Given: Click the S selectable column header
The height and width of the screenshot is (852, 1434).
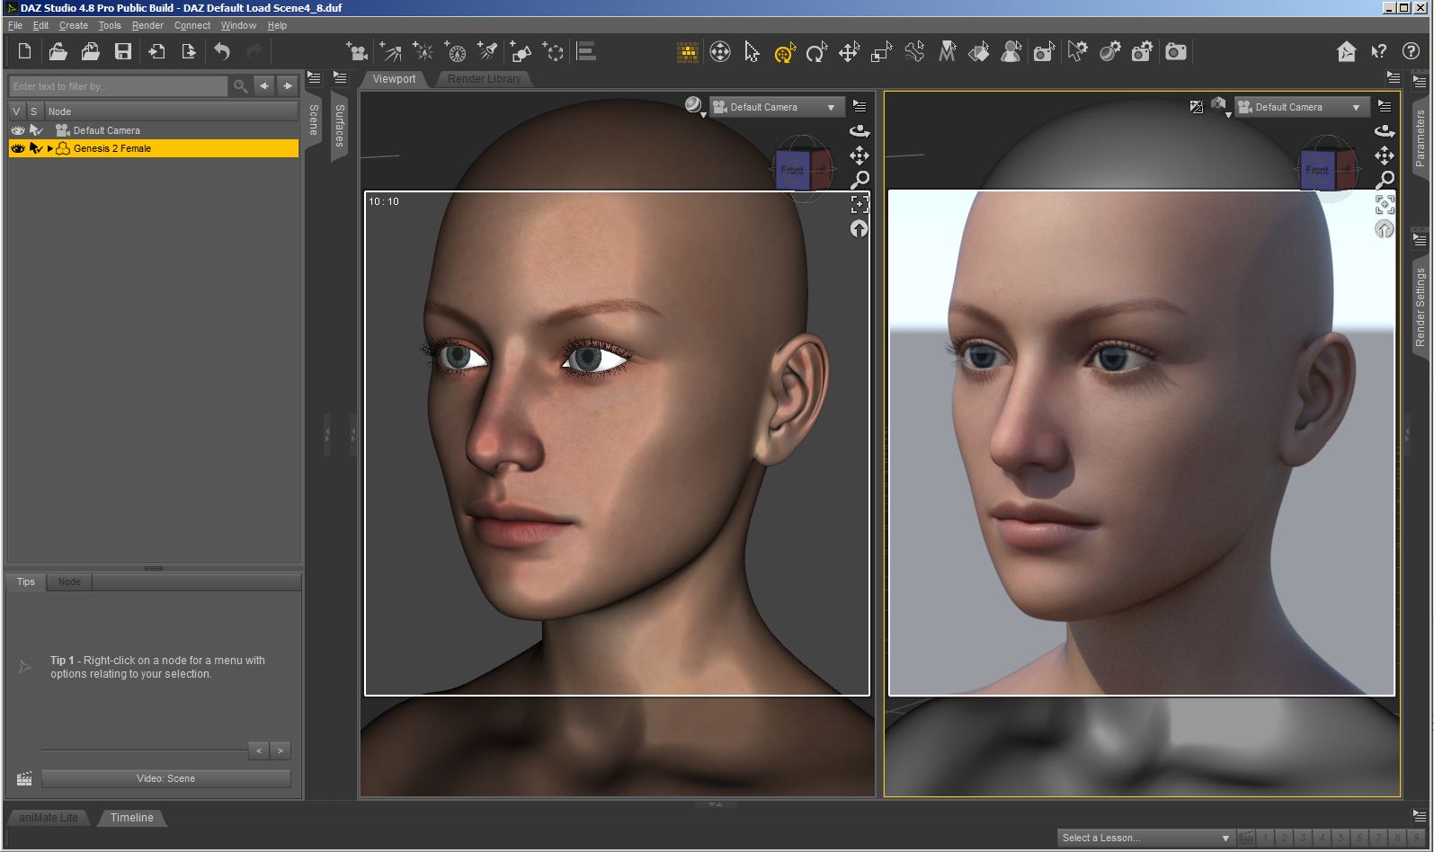Looking at the screenshot, I should [x=34, y=111].
